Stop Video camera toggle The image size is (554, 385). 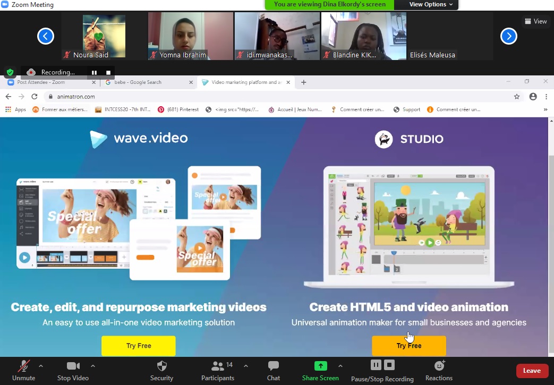tap(73, 366)
